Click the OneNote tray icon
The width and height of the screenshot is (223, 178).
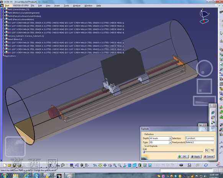[x=163, y=176]
